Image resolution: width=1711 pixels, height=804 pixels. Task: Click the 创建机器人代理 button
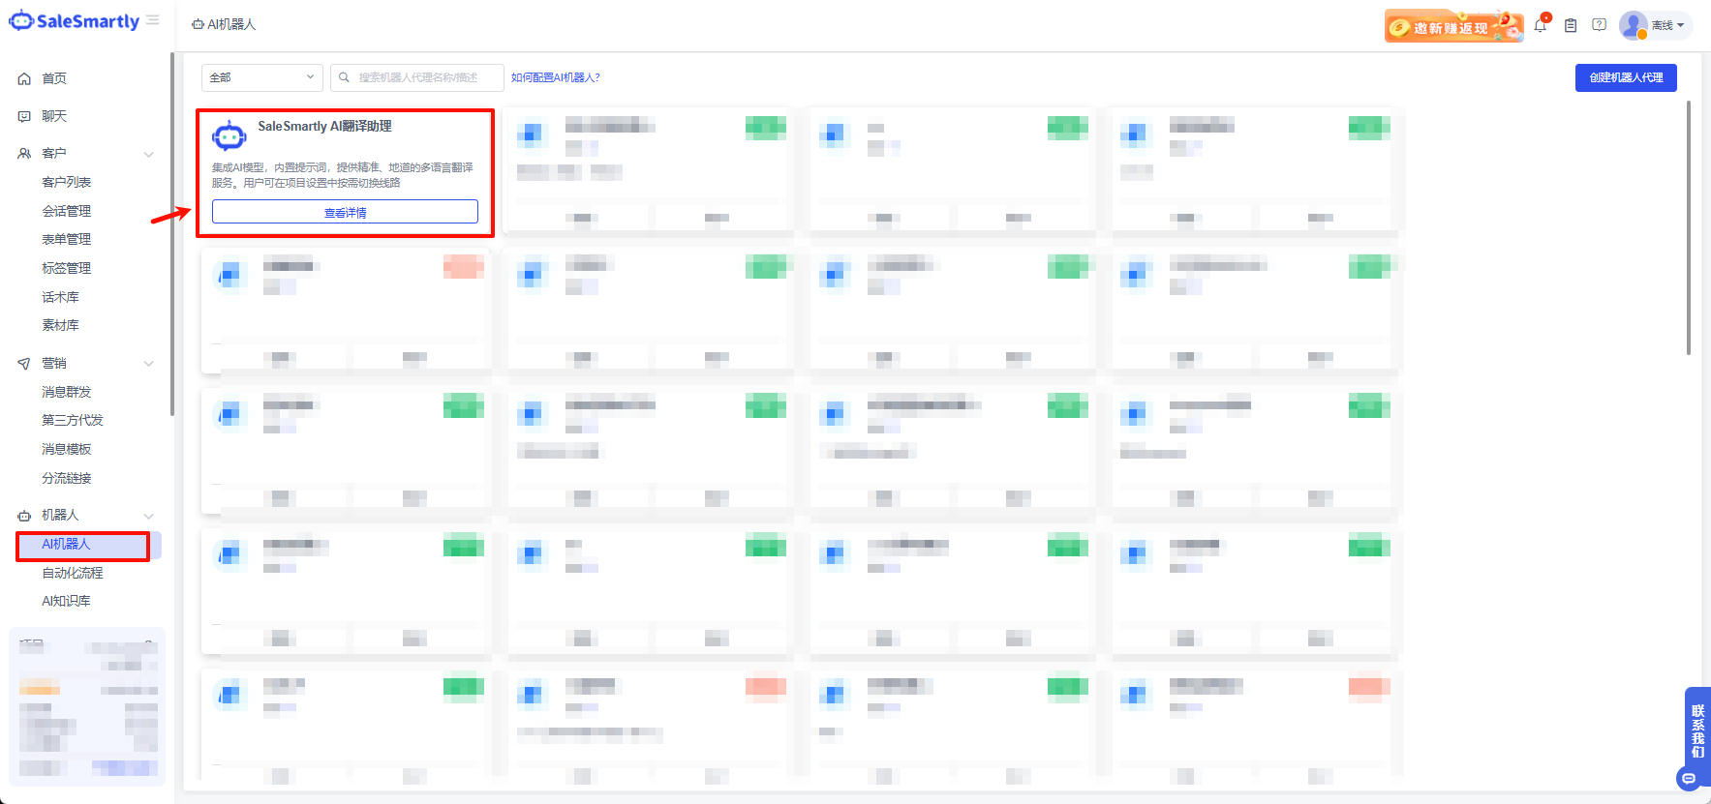pos(1625,77)
